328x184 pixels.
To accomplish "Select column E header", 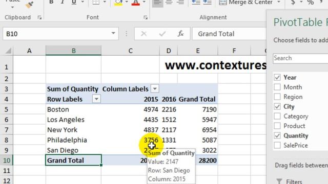I will 198,51.
